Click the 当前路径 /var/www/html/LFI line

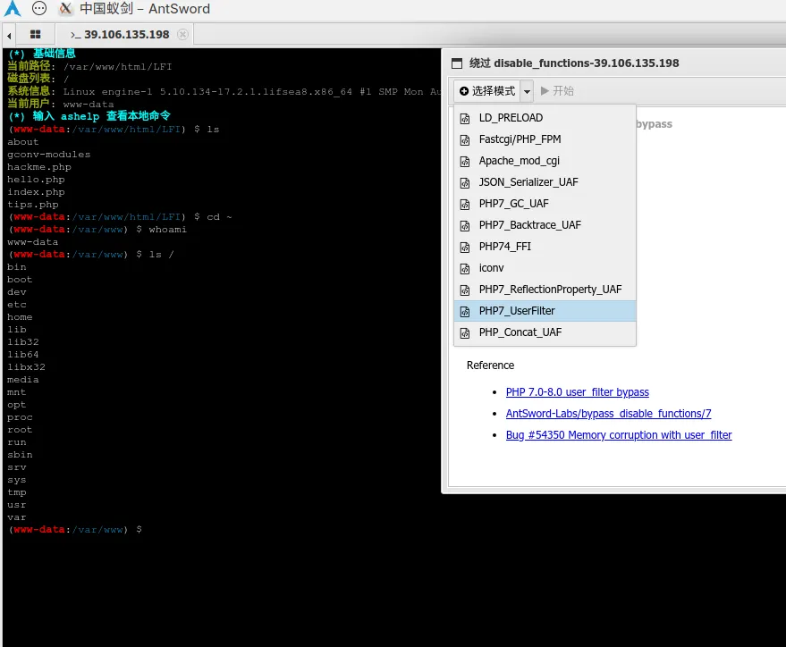click(89, 67)
